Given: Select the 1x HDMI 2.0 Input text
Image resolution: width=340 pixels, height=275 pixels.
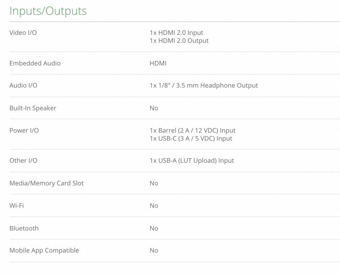Looking at the screenshot, I should [176, 33].
